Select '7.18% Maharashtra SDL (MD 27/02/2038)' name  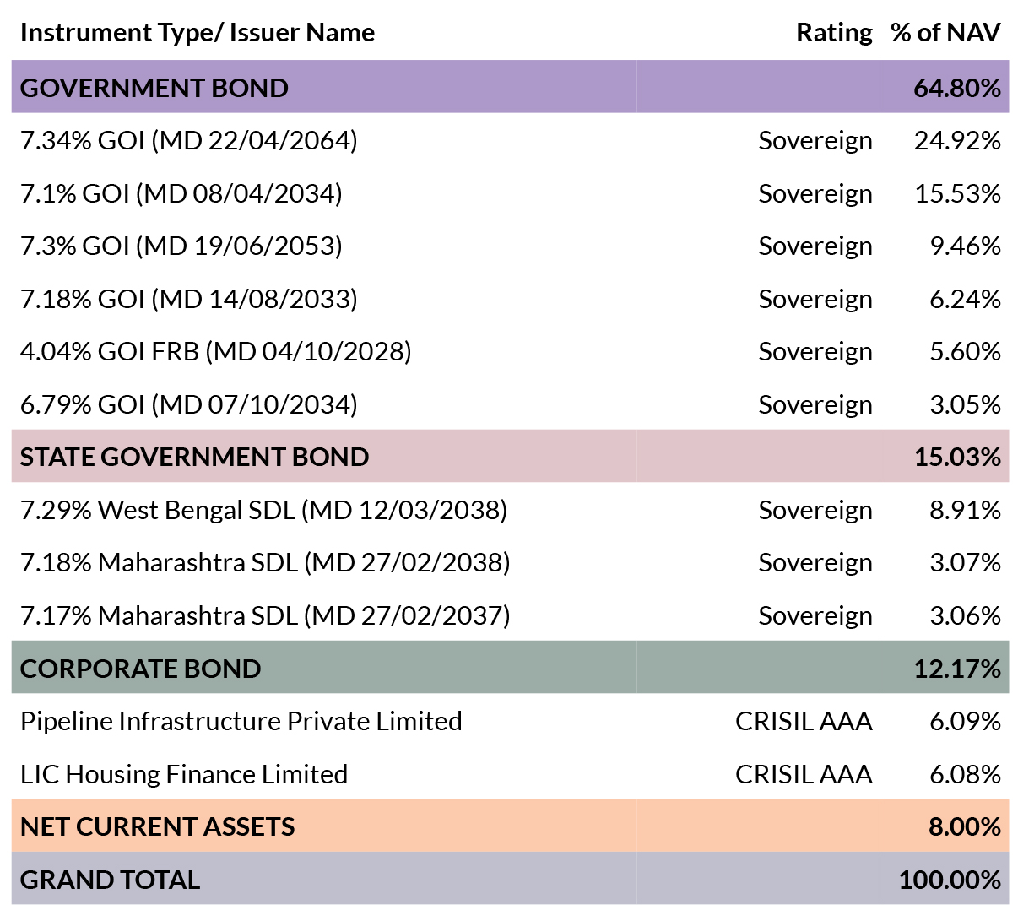coord(265,562)
